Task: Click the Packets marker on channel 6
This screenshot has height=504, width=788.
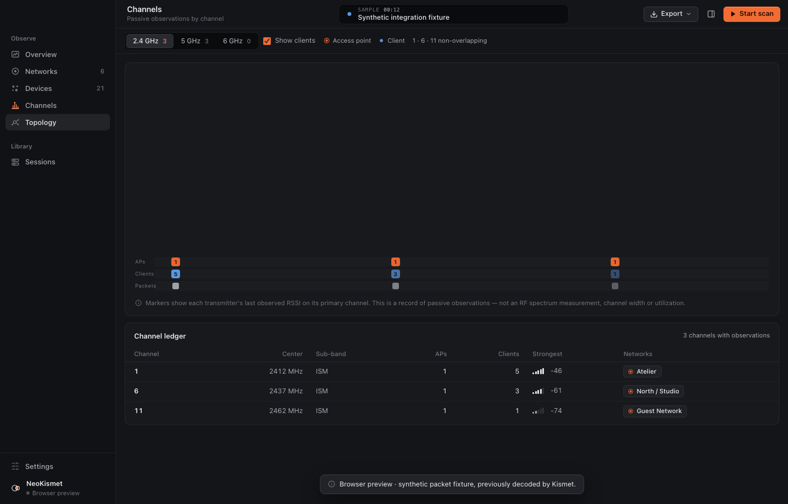Action: point(396,286)
